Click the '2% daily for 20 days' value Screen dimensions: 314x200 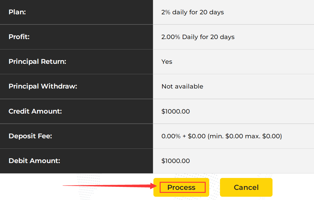tap(193, 12)
